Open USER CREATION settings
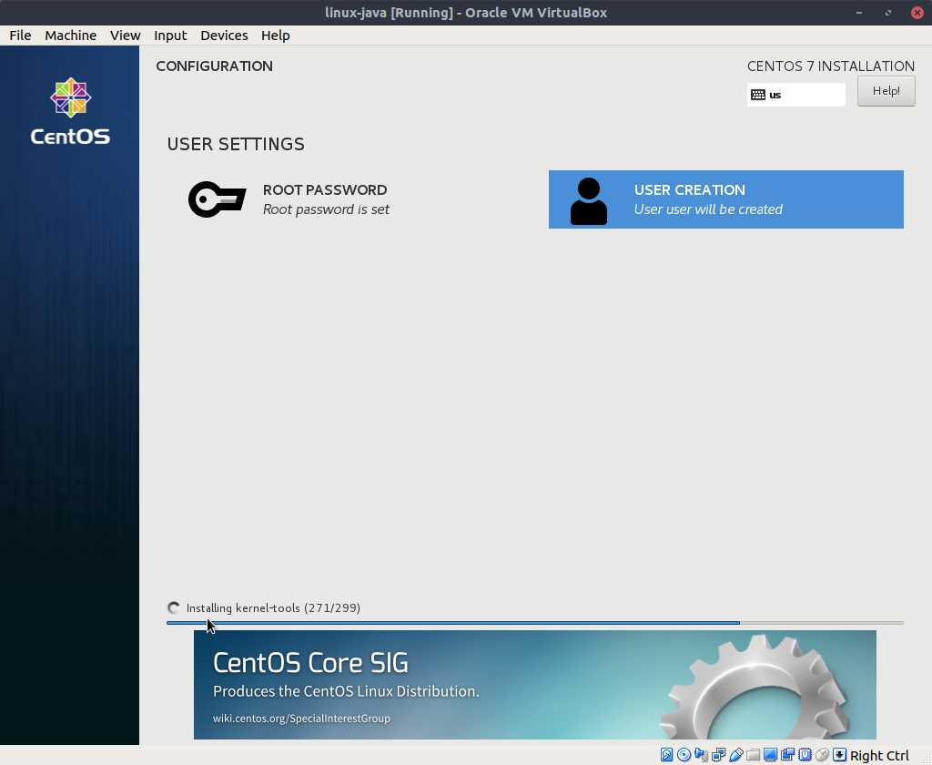Viewport: 932px width, 765px height. click(x=725, y=199)
